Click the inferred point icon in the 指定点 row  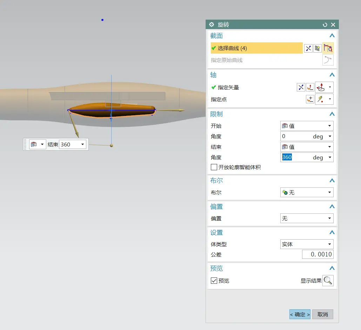click(321, 99)
